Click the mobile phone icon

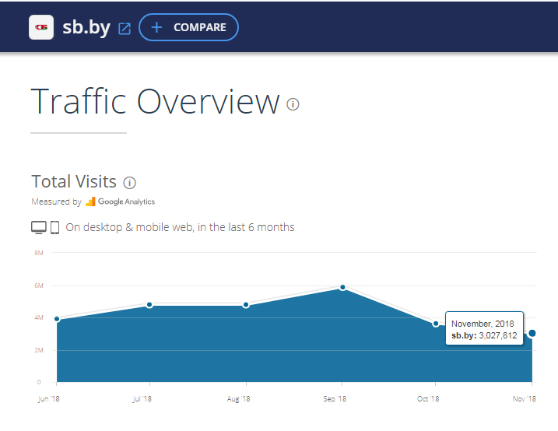pyautogui.click(x=54, y=228)
